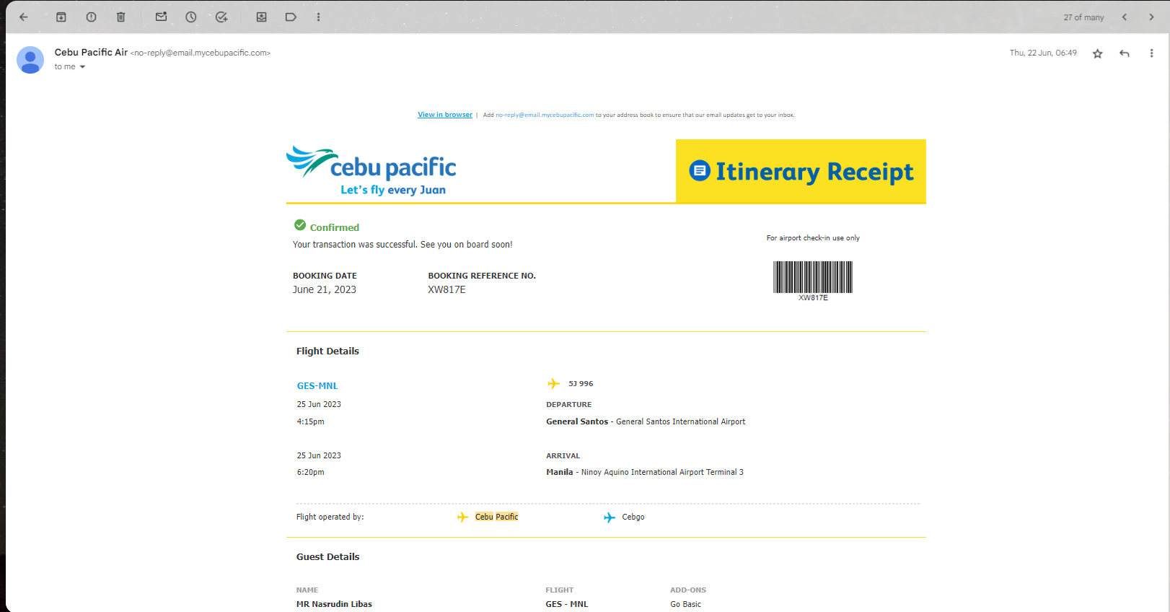This screenshot has width=1170, height=612.
Task: Delete email with trash icon
Action: 121,17
